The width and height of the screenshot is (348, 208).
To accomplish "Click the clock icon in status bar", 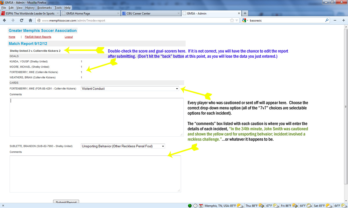I will [195, 206].
